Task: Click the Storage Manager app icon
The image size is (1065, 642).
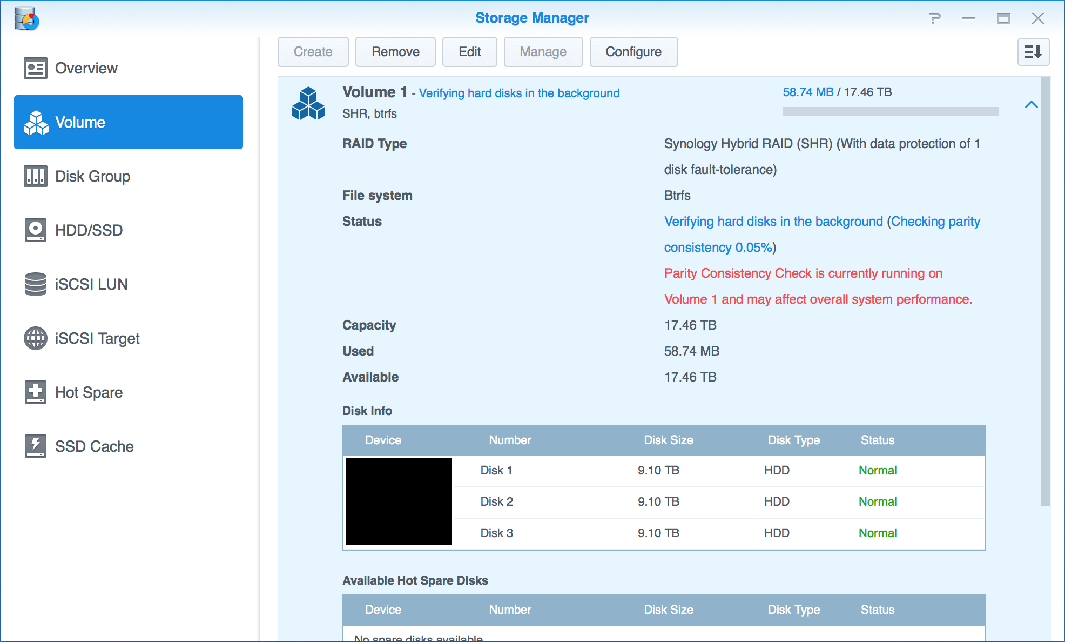Action: pos(26,18)
